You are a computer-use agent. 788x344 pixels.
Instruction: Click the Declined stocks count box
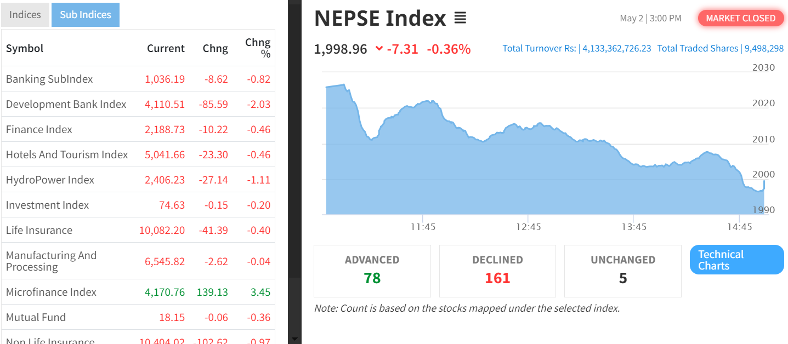[497, 271]
